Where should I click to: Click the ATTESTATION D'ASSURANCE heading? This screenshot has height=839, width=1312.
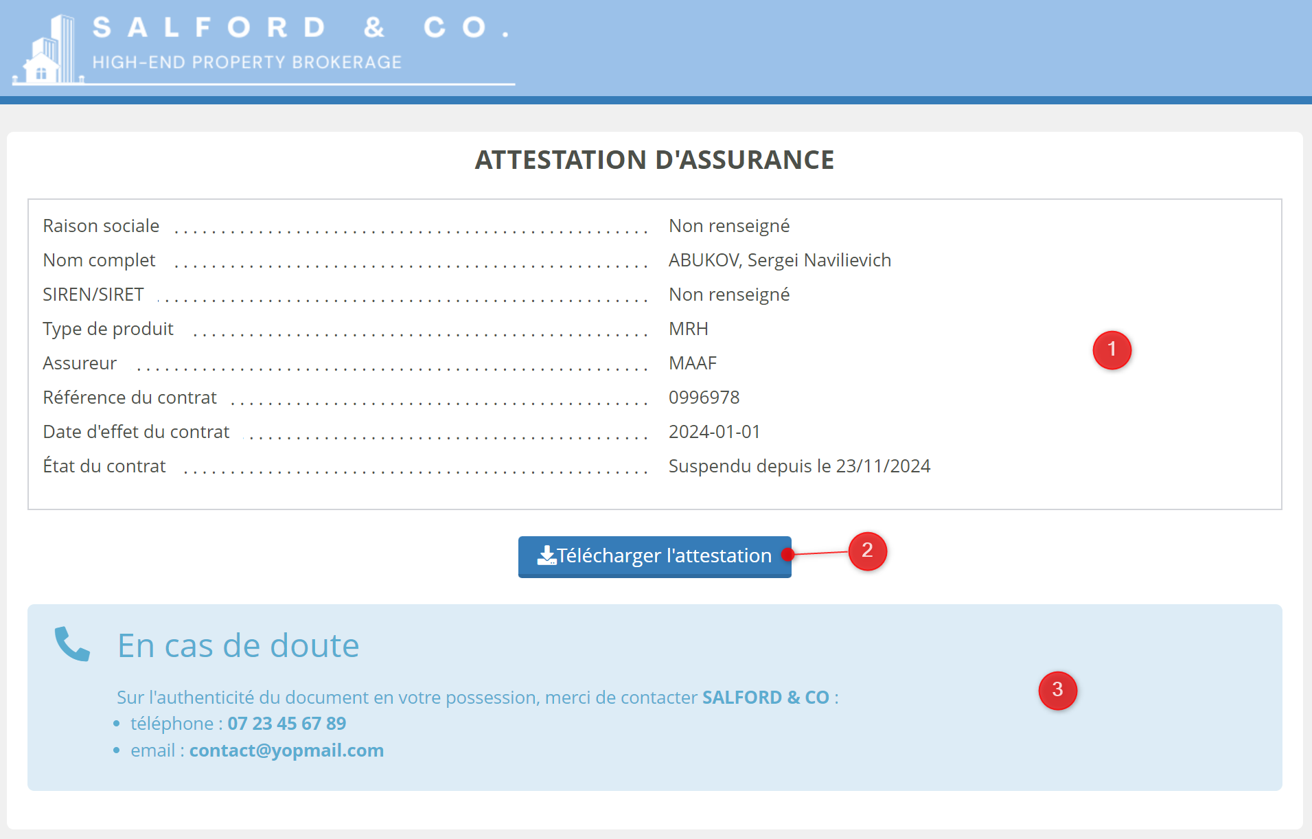654,160
